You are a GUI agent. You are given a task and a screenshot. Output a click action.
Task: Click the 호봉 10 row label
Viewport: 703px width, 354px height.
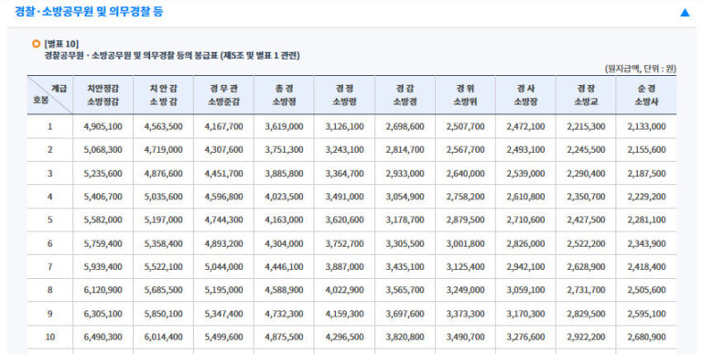tap(49, 337)
